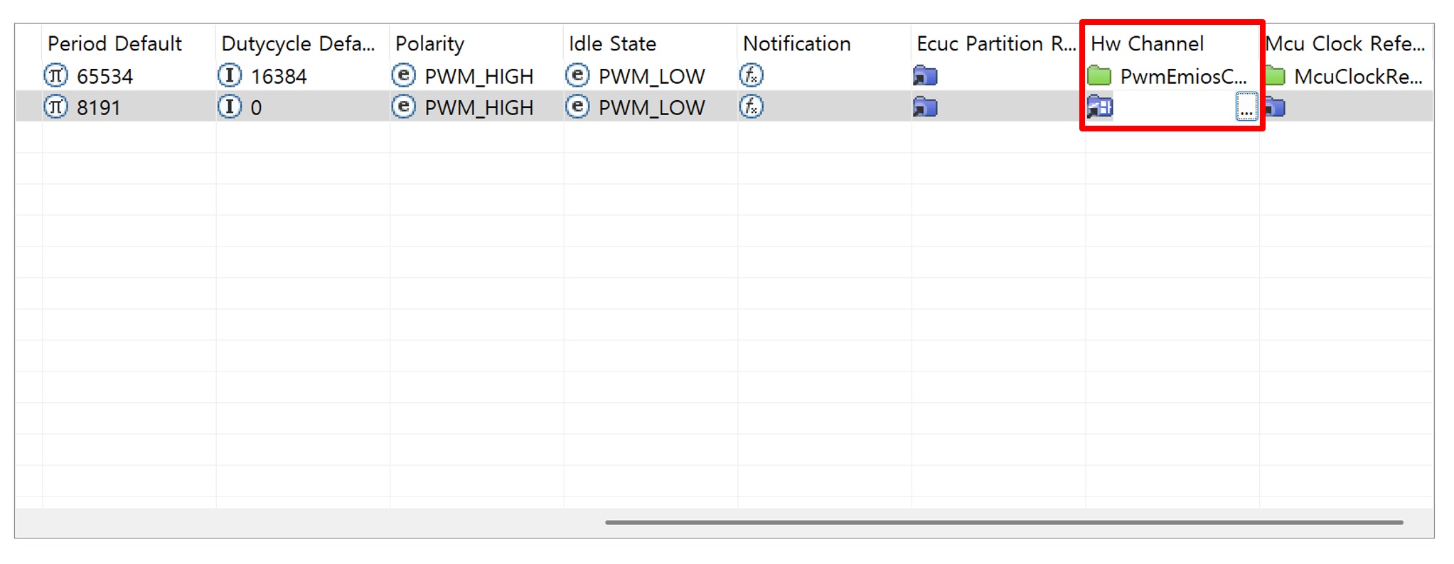The width and height of the screenshot is (1454, 564).
Task: Click the reference icon in second-row Hw Channel cell
Action: click(x=1100, y=107)
